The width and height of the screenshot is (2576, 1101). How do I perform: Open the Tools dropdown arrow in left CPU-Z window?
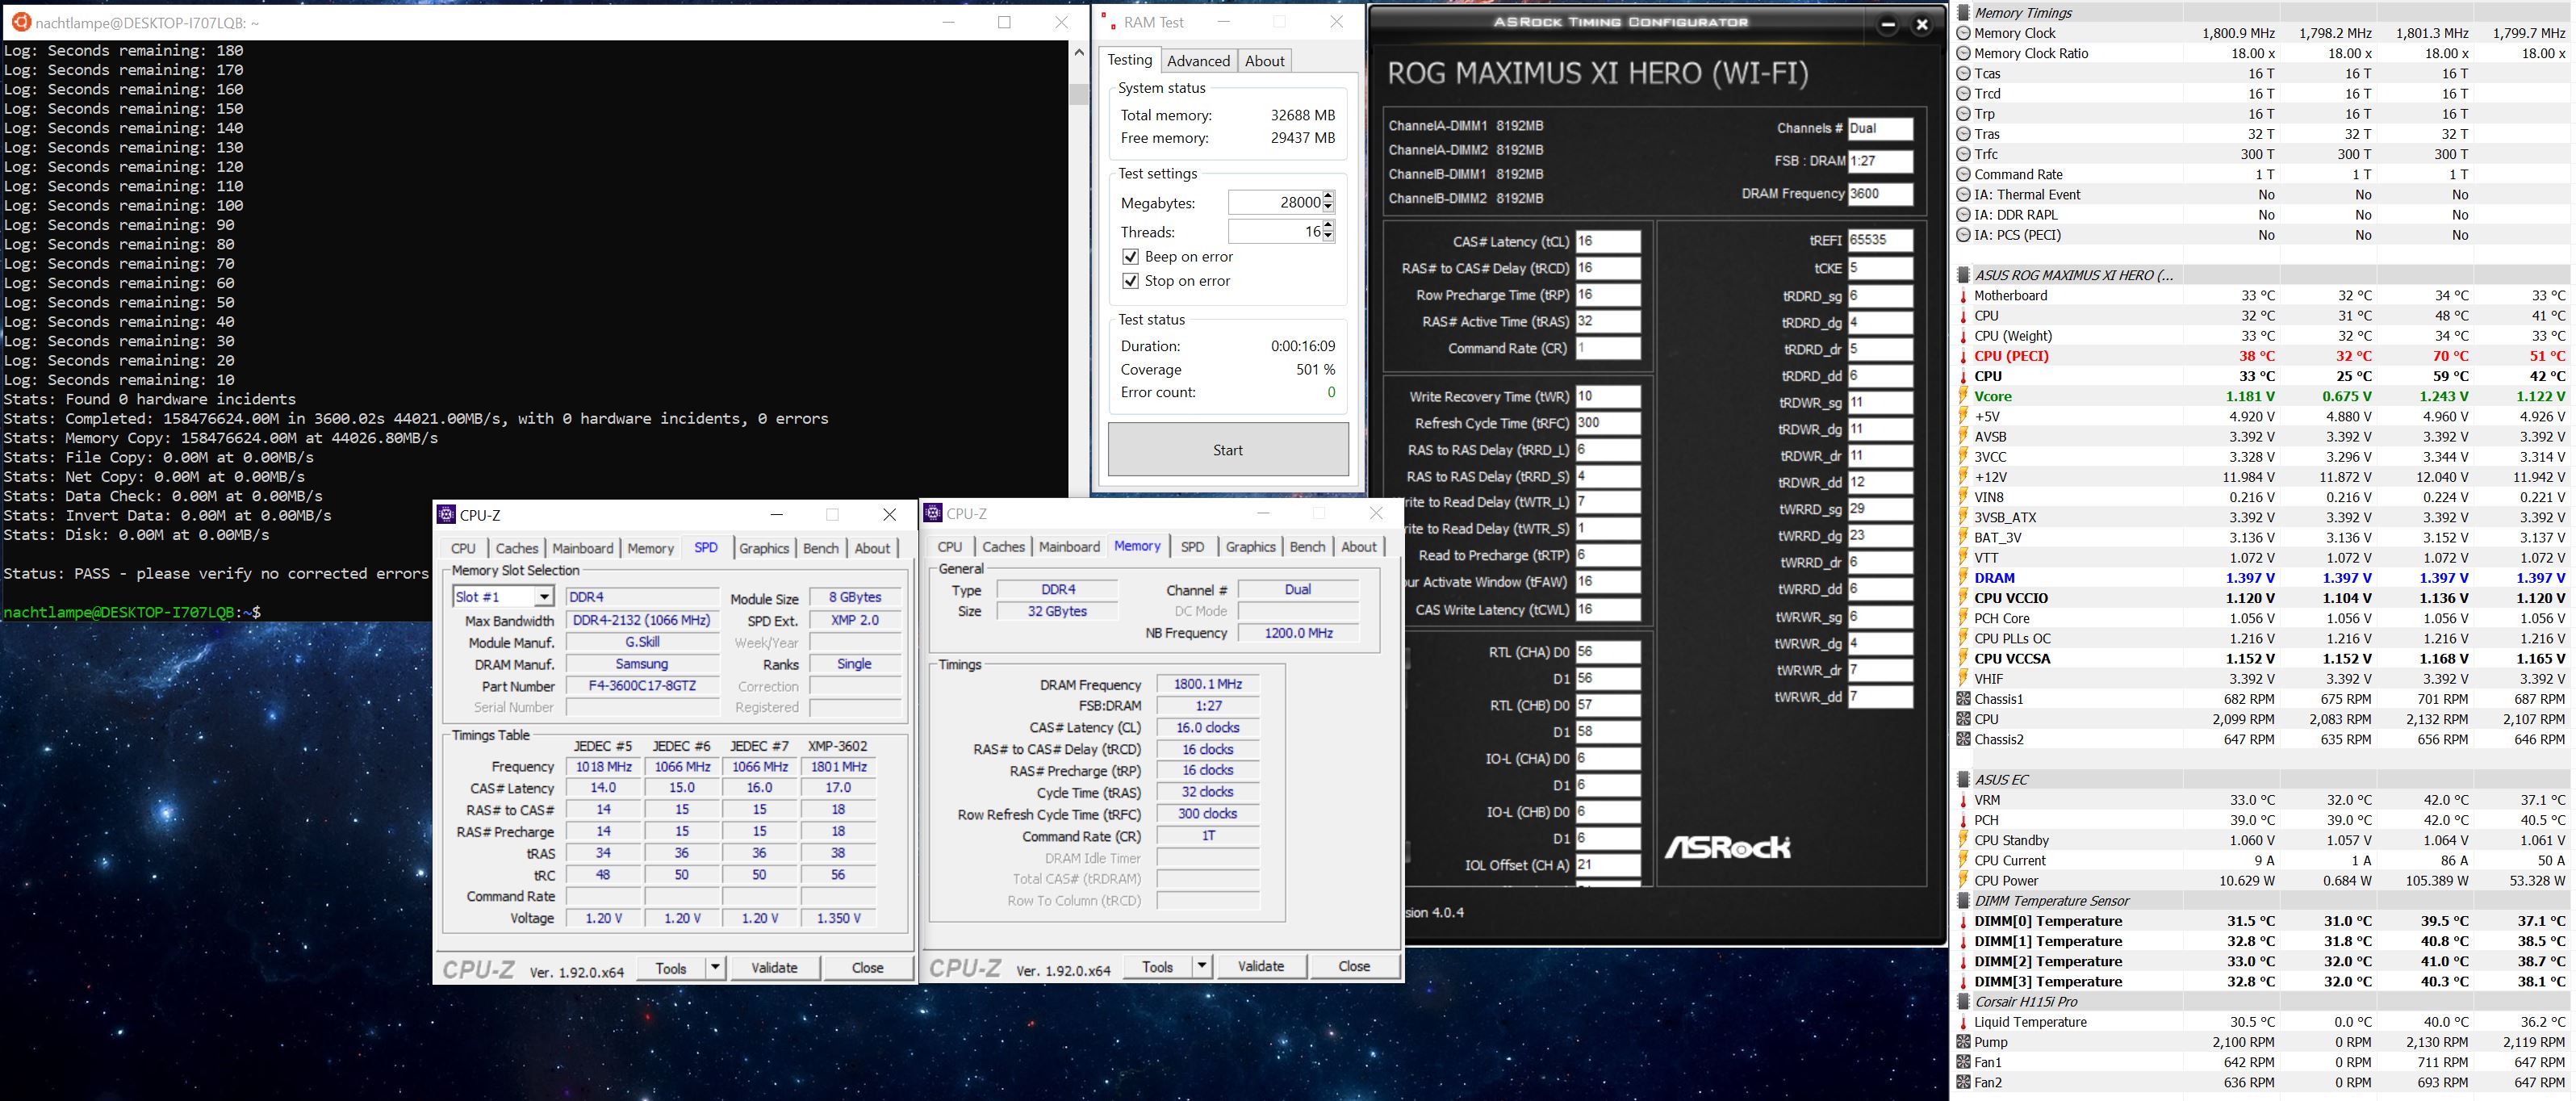click(714, 967)
